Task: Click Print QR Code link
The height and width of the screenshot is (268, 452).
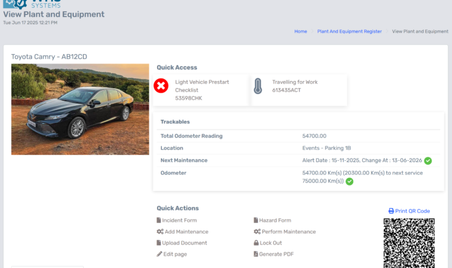Action: 413,211
